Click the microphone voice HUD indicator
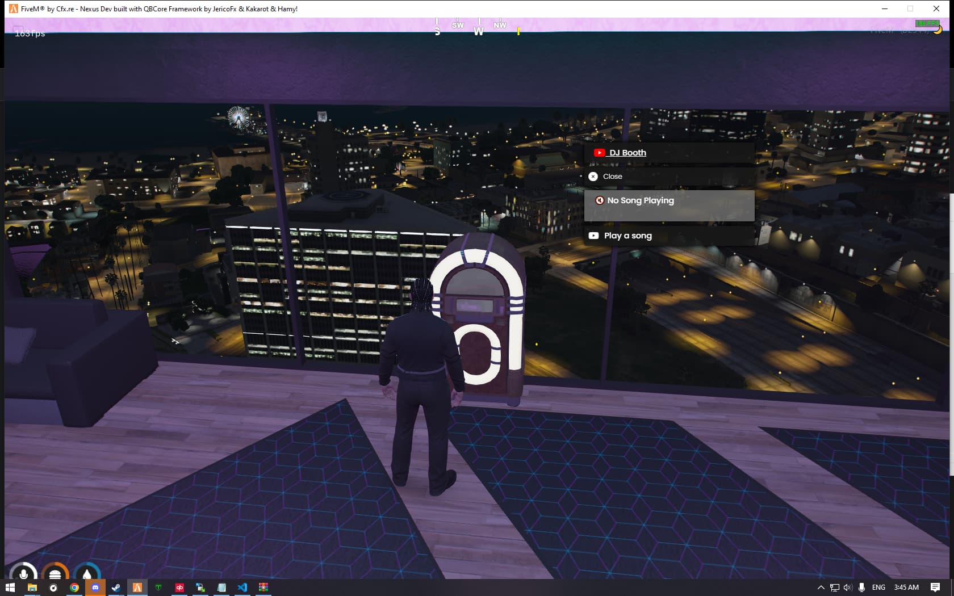 (23, 572)
